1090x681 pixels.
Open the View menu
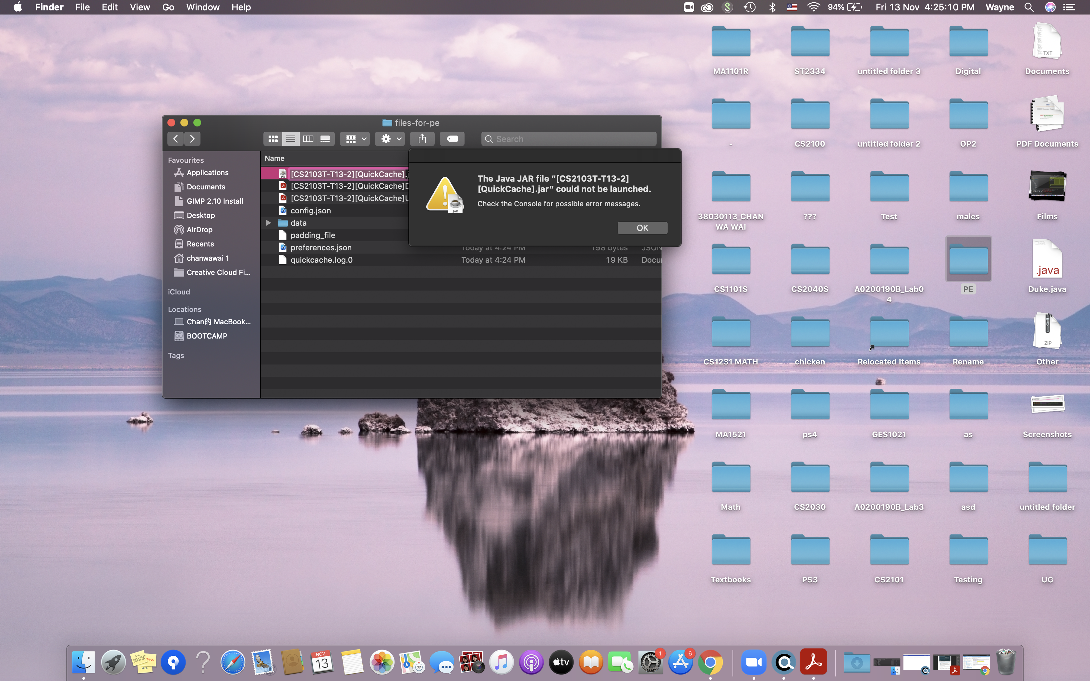(x=139, y=7)
